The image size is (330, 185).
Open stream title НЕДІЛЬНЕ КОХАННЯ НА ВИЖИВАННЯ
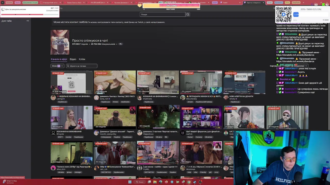click(x=74, y=96)
